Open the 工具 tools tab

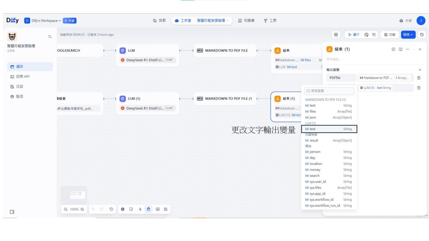[x=270, y=21]
